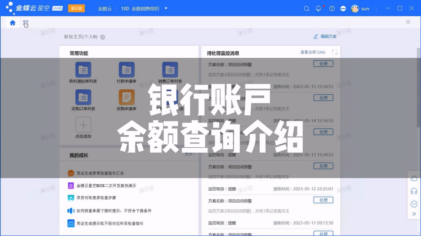The image size is (421, 236).
Task: Open the home tab icon
Action: (x=13, y=23)
